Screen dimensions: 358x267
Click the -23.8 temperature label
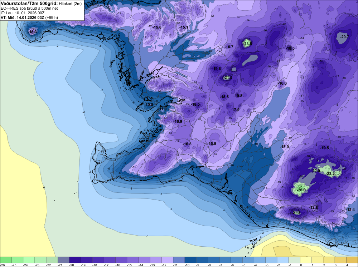click(247, 44)
